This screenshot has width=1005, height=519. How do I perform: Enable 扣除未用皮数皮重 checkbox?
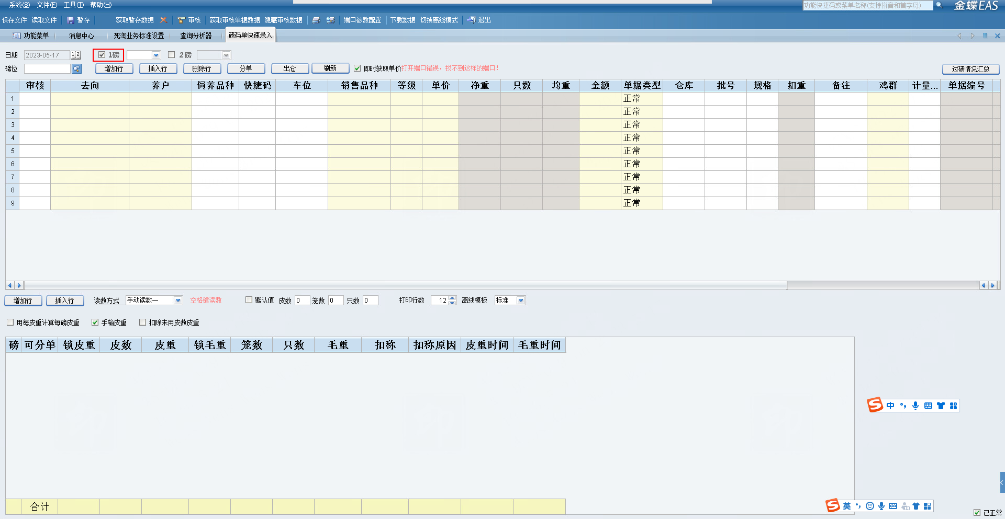(142, 322)
